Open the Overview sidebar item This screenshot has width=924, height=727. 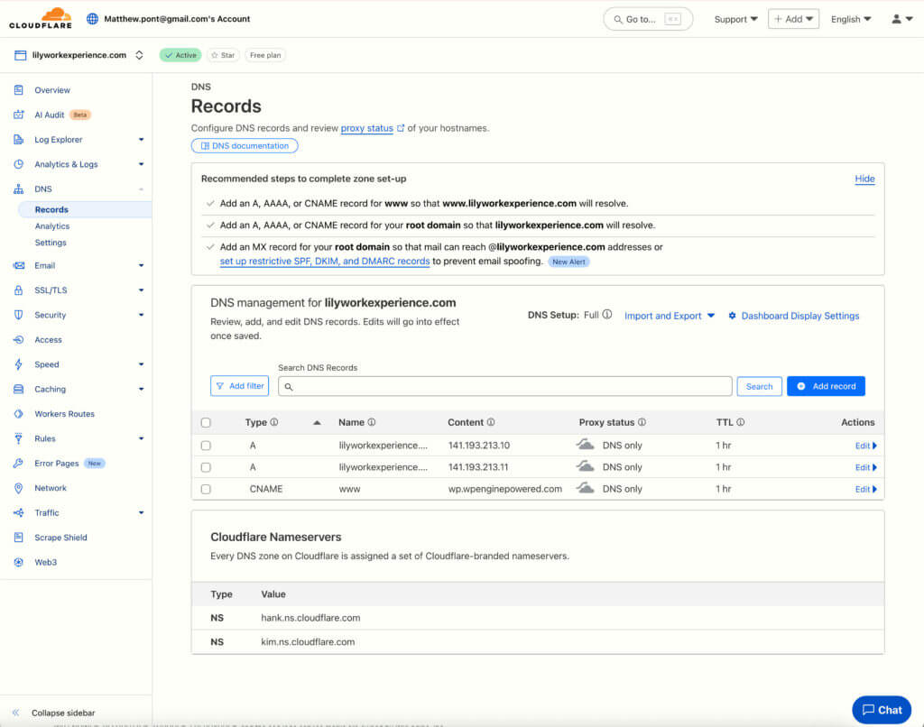click(51, 90)
